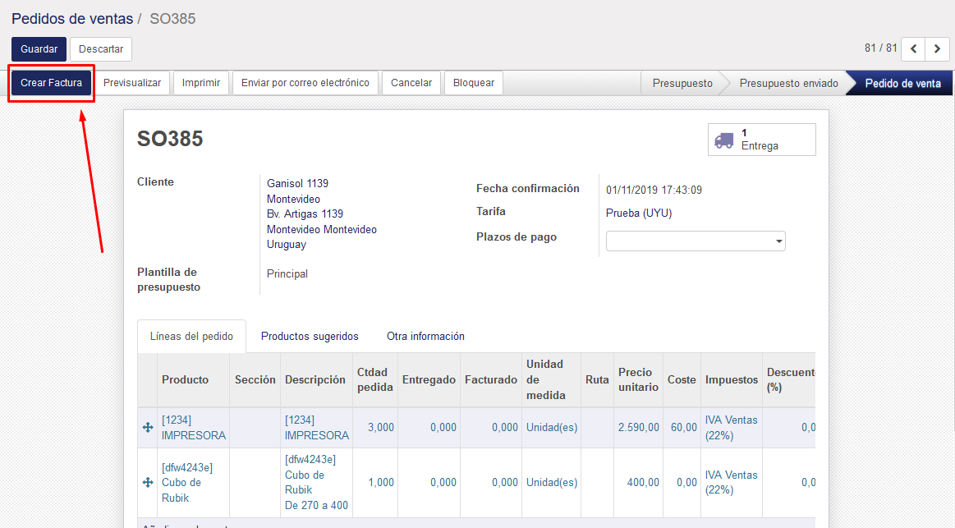
Task: Cancel the order with Cancelar
Action: (411, 83)
